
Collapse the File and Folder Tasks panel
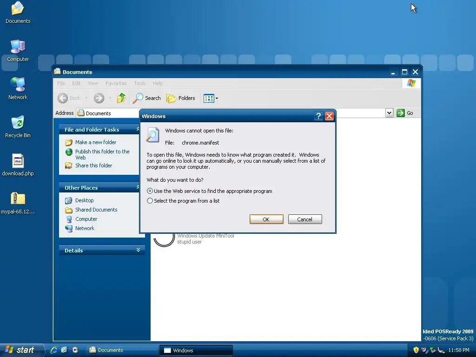click(x=138, y=129)
